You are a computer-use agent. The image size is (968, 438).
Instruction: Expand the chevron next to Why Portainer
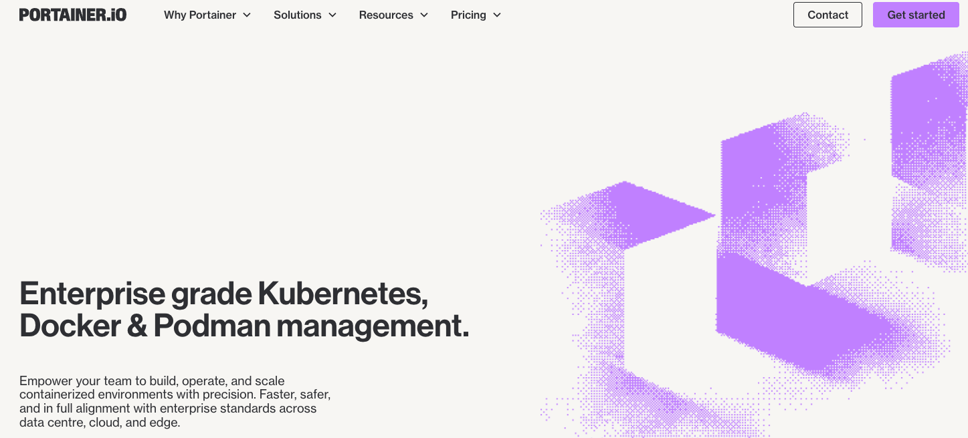tap(247, 15)
